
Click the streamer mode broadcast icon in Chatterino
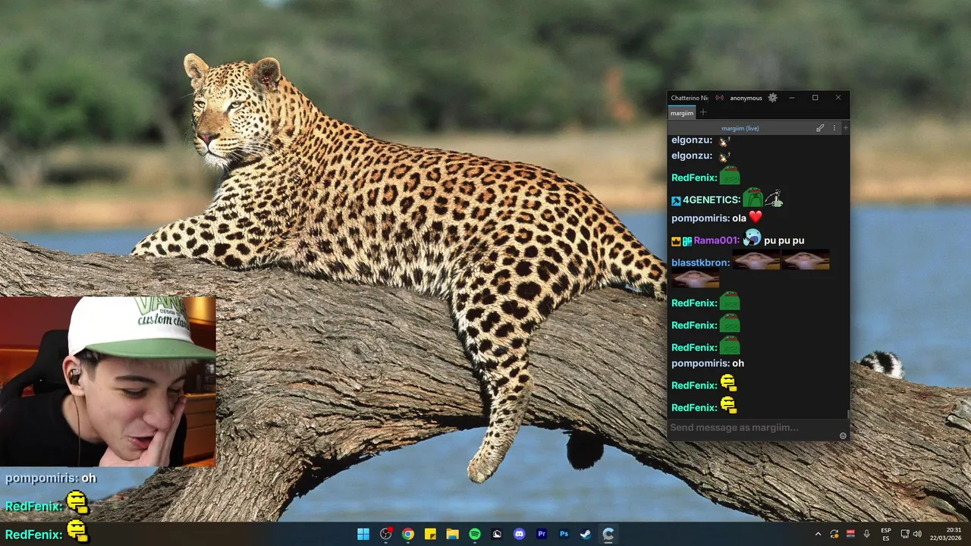(x=719, y=98)
